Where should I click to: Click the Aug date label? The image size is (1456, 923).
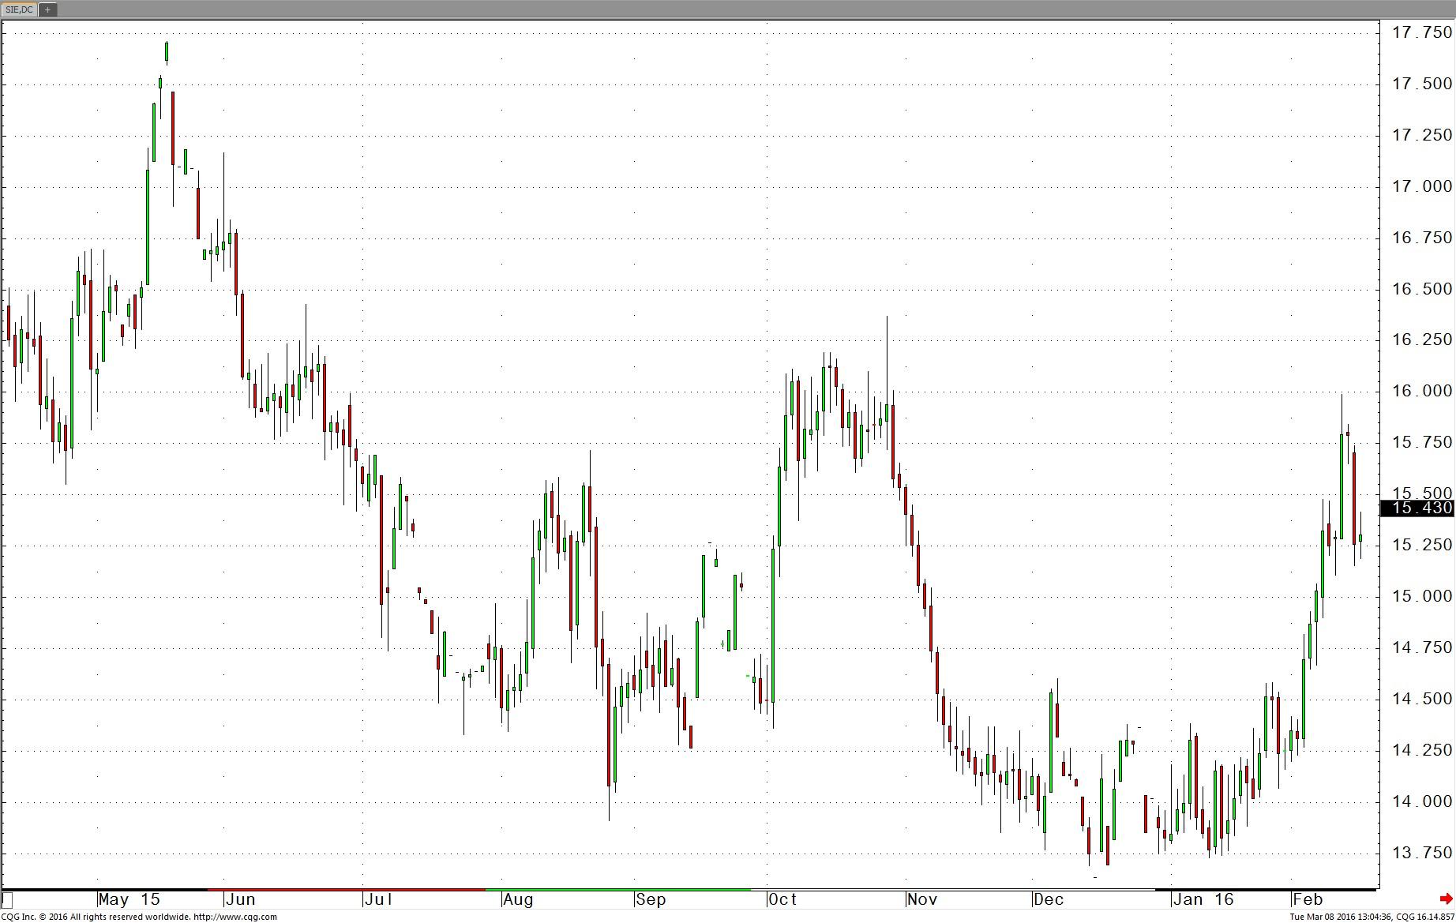519,899
